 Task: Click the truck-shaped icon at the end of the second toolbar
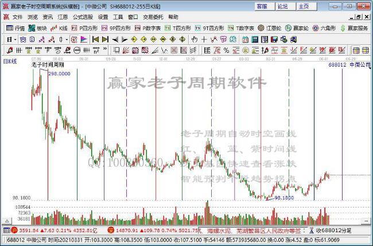click(294, 39)
